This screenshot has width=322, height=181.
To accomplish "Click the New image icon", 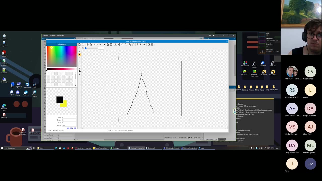I will [79, 44].
